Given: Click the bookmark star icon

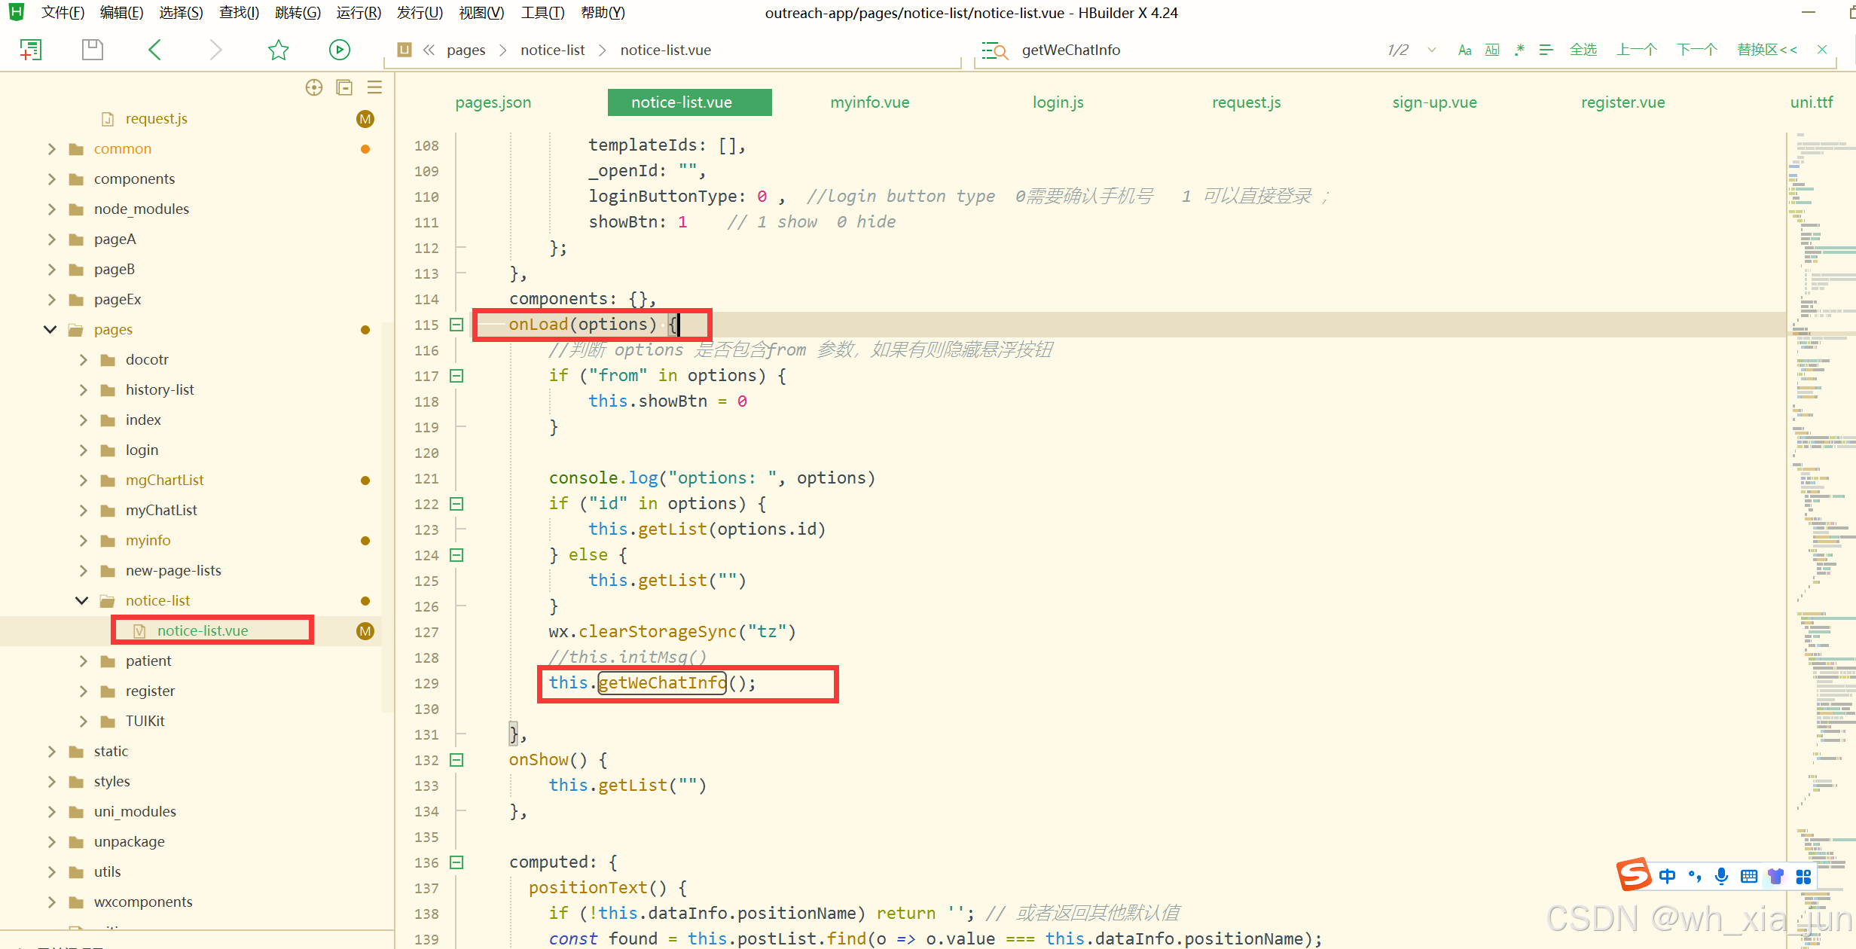Looking at the screenshot, I should coord(278,50).
